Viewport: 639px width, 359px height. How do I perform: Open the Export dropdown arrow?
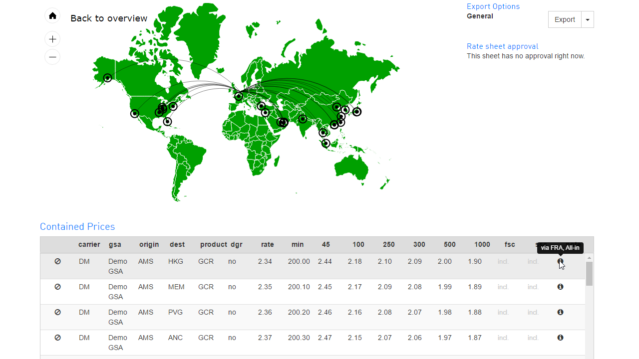point(588,19)
